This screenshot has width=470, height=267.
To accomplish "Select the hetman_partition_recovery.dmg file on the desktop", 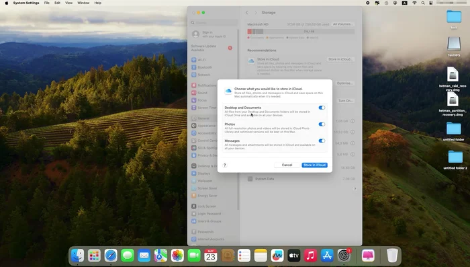I will pos(453,104).
